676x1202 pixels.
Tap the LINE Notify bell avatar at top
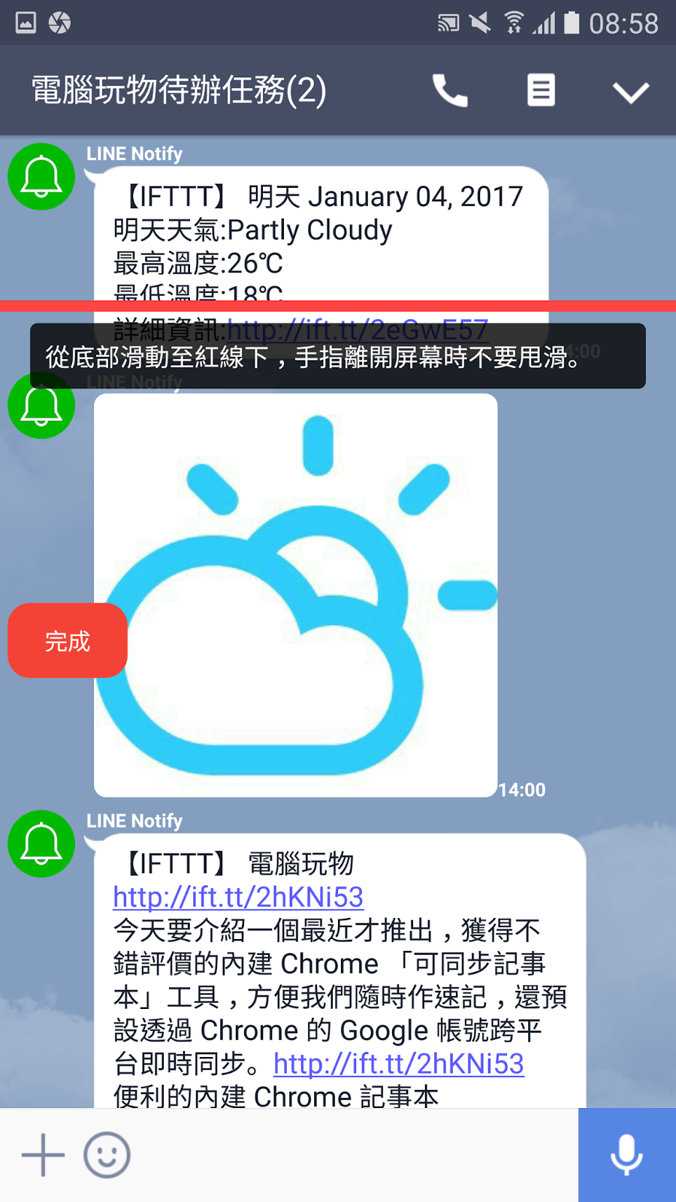click(41, 177)
